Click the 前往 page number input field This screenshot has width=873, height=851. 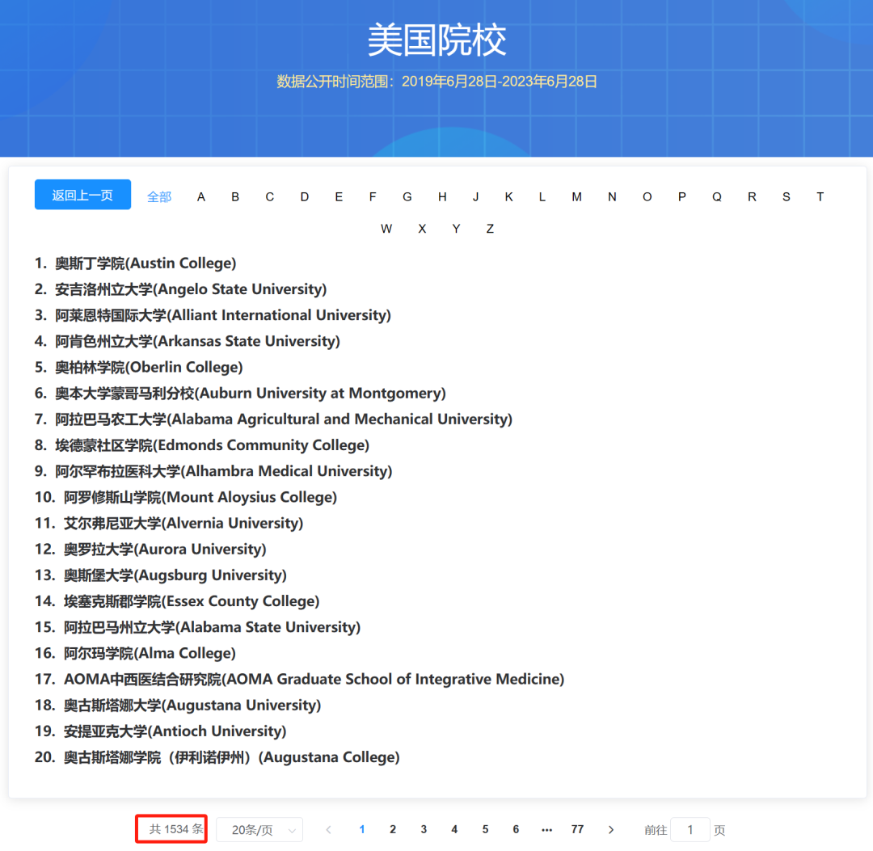tap(691, 829)
